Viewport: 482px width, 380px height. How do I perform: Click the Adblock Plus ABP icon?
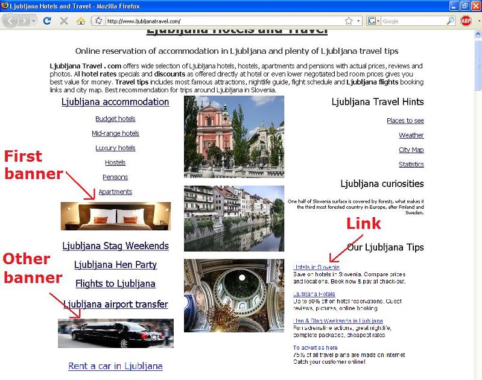(x=466, y=21)
